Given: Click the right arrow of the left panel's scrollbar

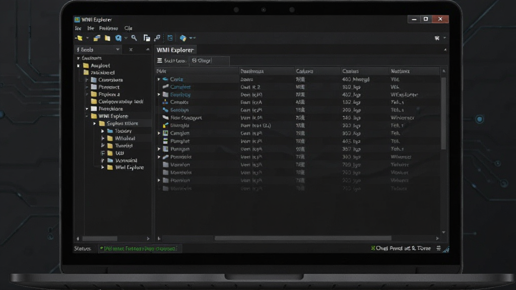Looking at the screenshot, I should pos(148,239).
